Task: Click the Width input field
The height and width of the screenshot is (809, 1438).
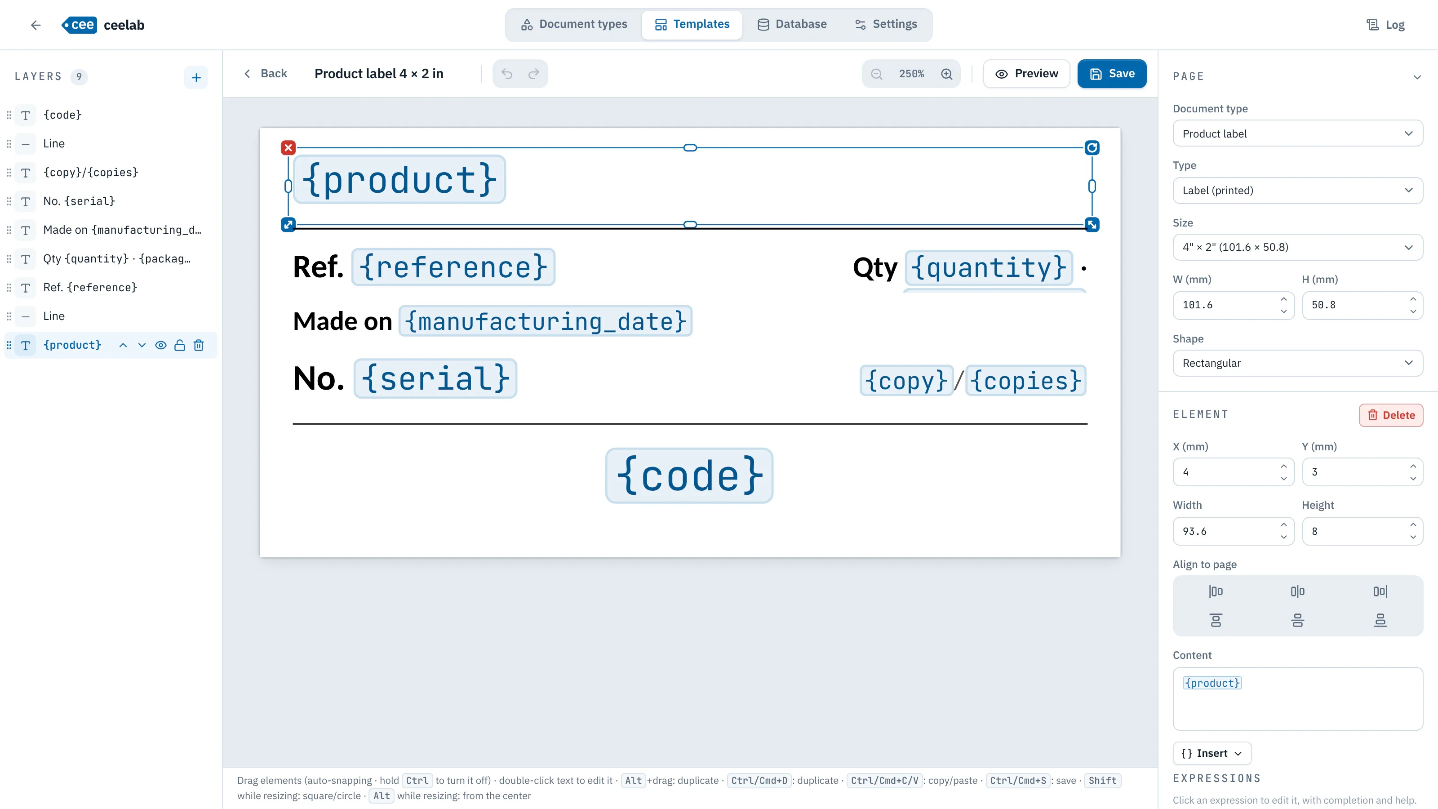Action: pyautogui.click(x=1234, y=531)
